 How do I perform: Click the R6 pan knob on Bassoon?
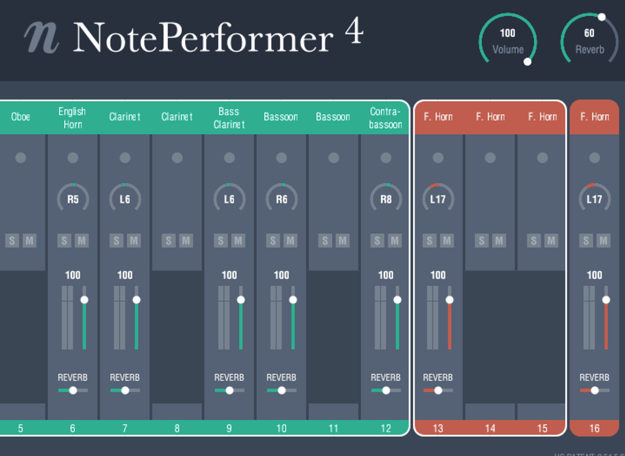pyautogui.click(x=281, y=198)
